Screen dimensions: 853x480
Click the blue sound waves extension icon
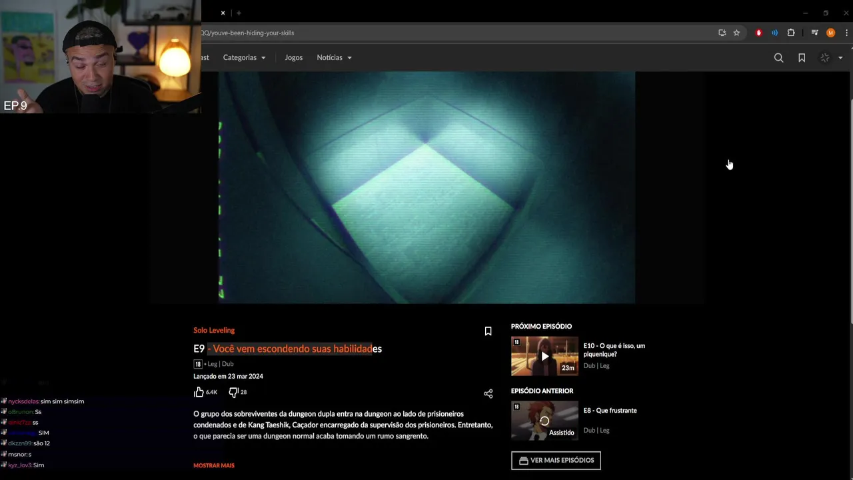pyautogui.click(x=774, y=33)
